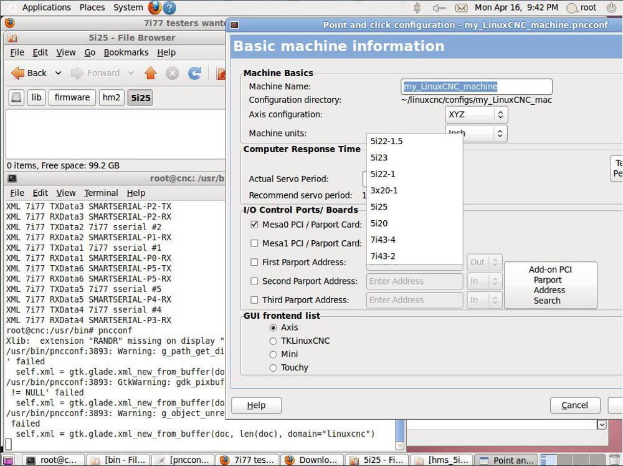Switch to [pnccon... taskbar item
The height and width of the screenshot is (466, 623).
(184, 460)
